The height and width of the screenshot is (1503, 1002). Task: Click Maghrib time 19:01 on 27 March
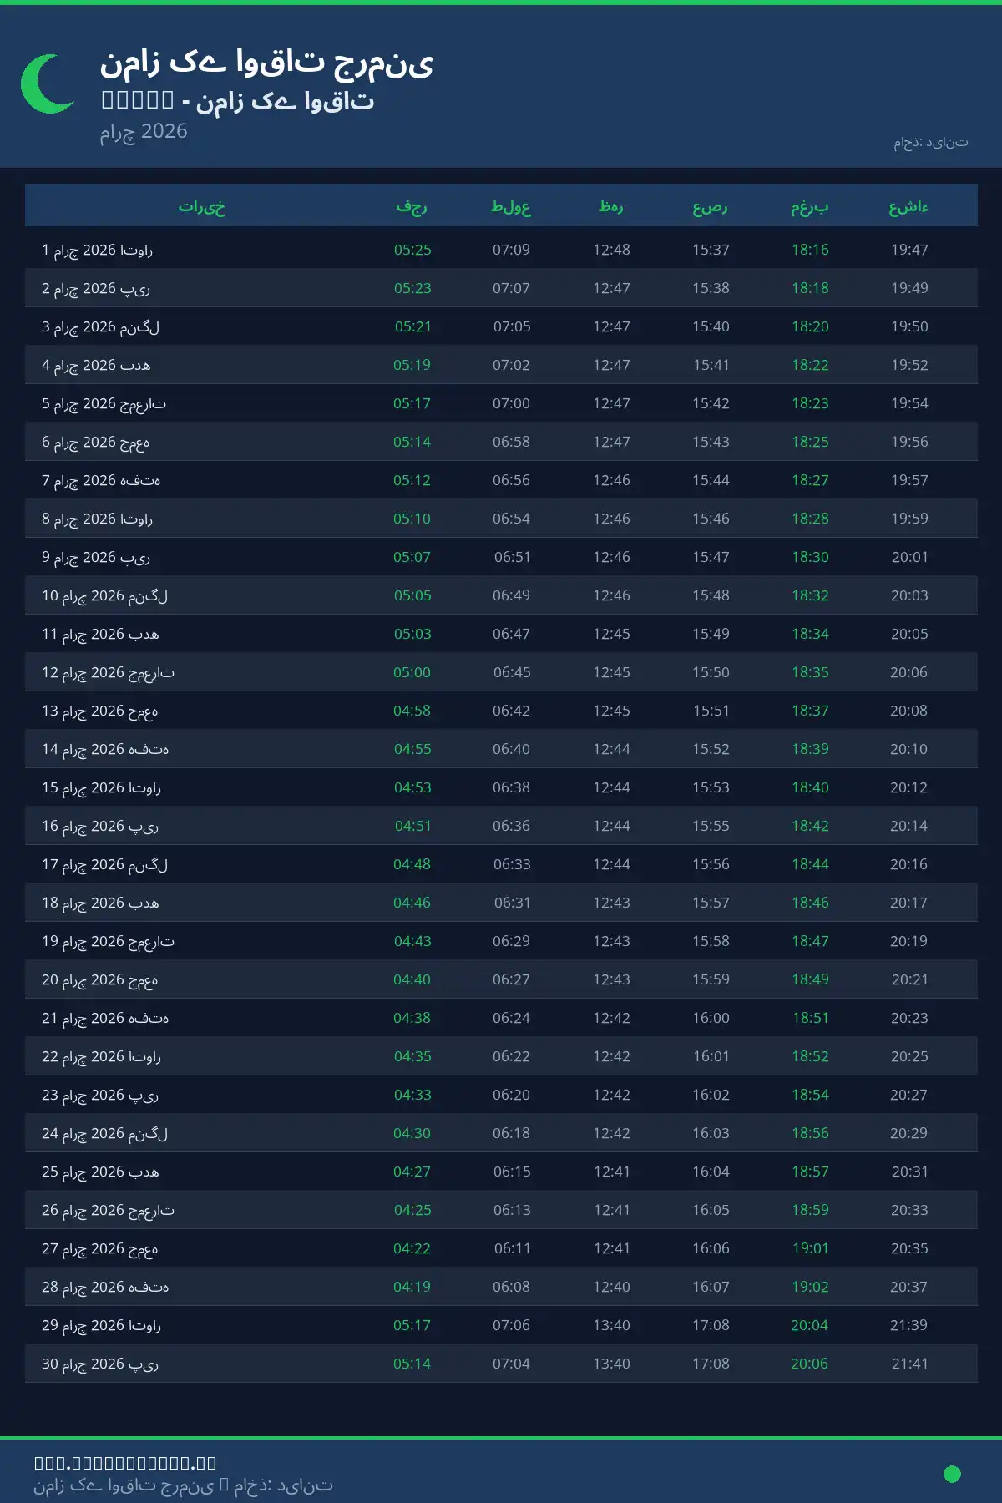pyautogui.click(x=810, y=1248)
